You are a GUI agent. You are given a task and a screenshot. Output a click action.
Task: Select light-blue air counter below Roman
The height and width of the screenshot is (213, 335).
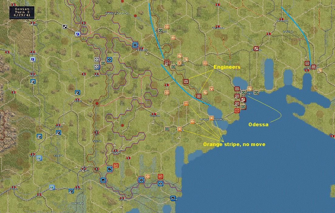32,59
